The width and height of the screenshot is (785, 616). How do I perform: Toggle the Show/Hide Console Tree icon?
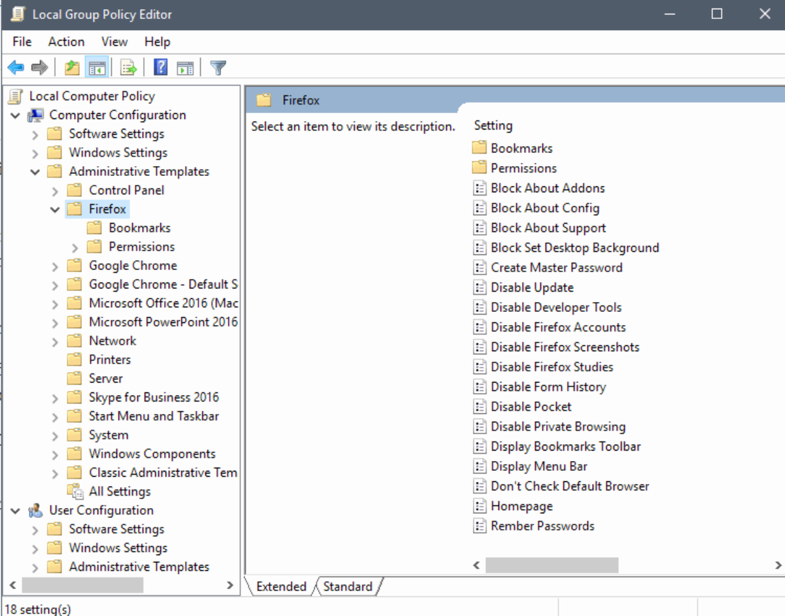point(97,67)
